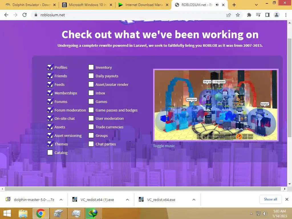Open a new tab with the plus button
Image resolution: width=292 pixels, height=219 pixels.
234,5
